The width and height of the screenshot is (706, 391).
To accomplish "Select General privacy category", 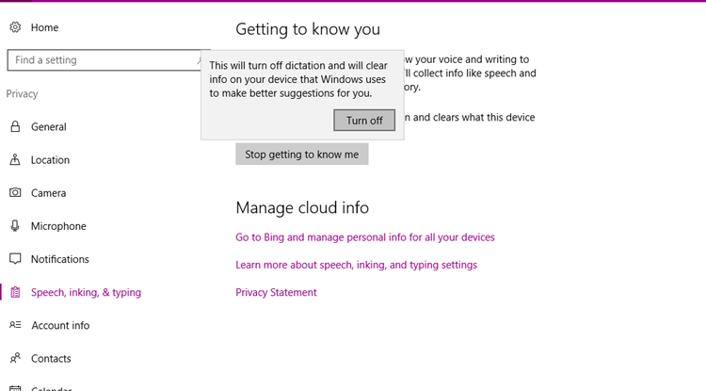I will (x=49, y=127).
